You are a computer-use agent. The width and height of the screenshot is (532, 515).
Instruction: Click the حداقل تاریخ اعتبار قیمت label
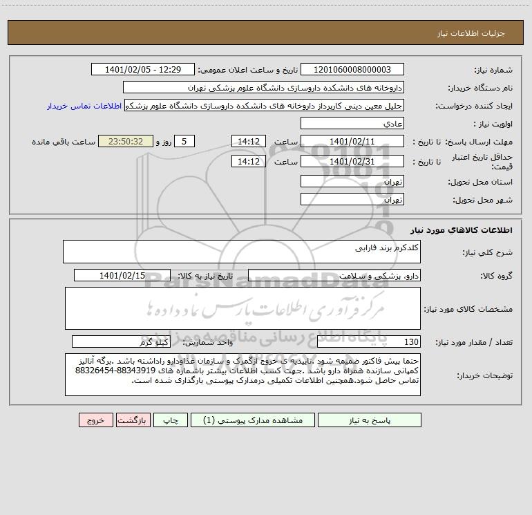(482, 162)
